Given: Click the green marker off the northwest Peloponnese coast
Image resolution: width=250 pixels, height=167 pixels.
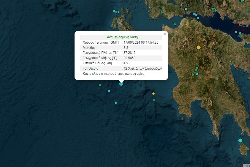Looking at the screenshot, I should pyautogui.click(x=174, y=25).
